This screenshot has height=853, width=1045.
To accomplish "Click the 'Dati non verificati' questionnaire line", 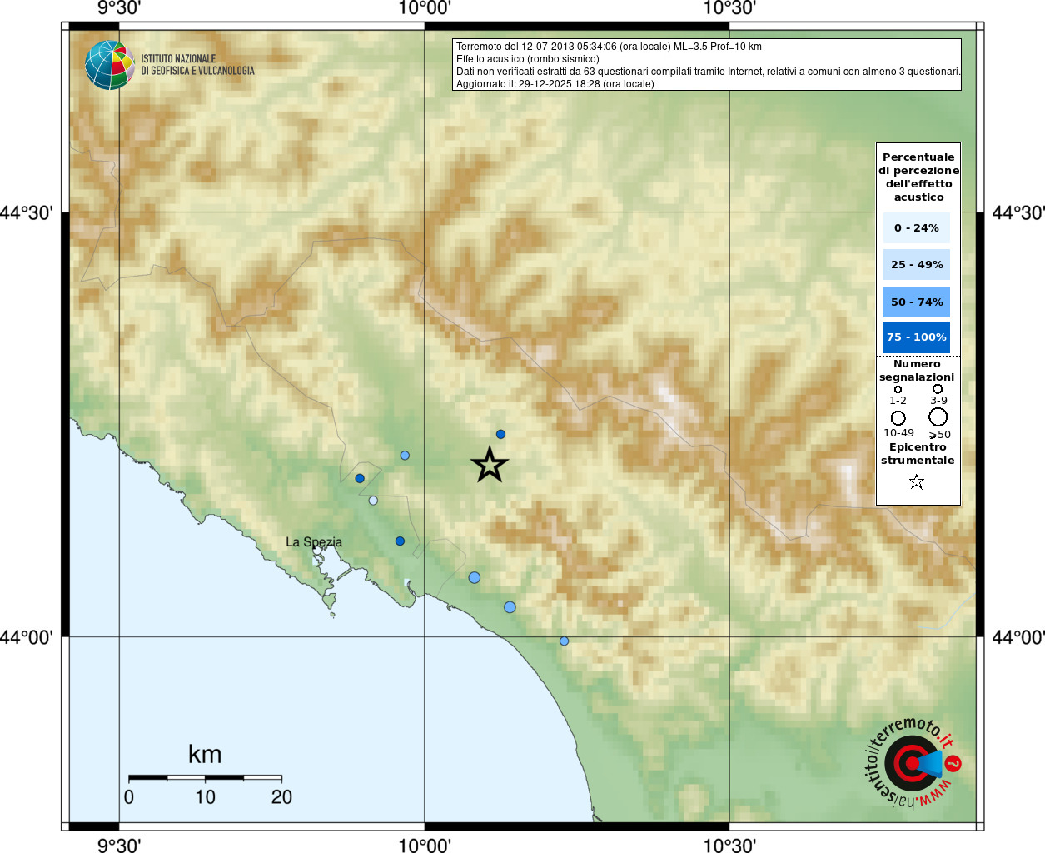I will pyautogui.click(x=709, y=72).
